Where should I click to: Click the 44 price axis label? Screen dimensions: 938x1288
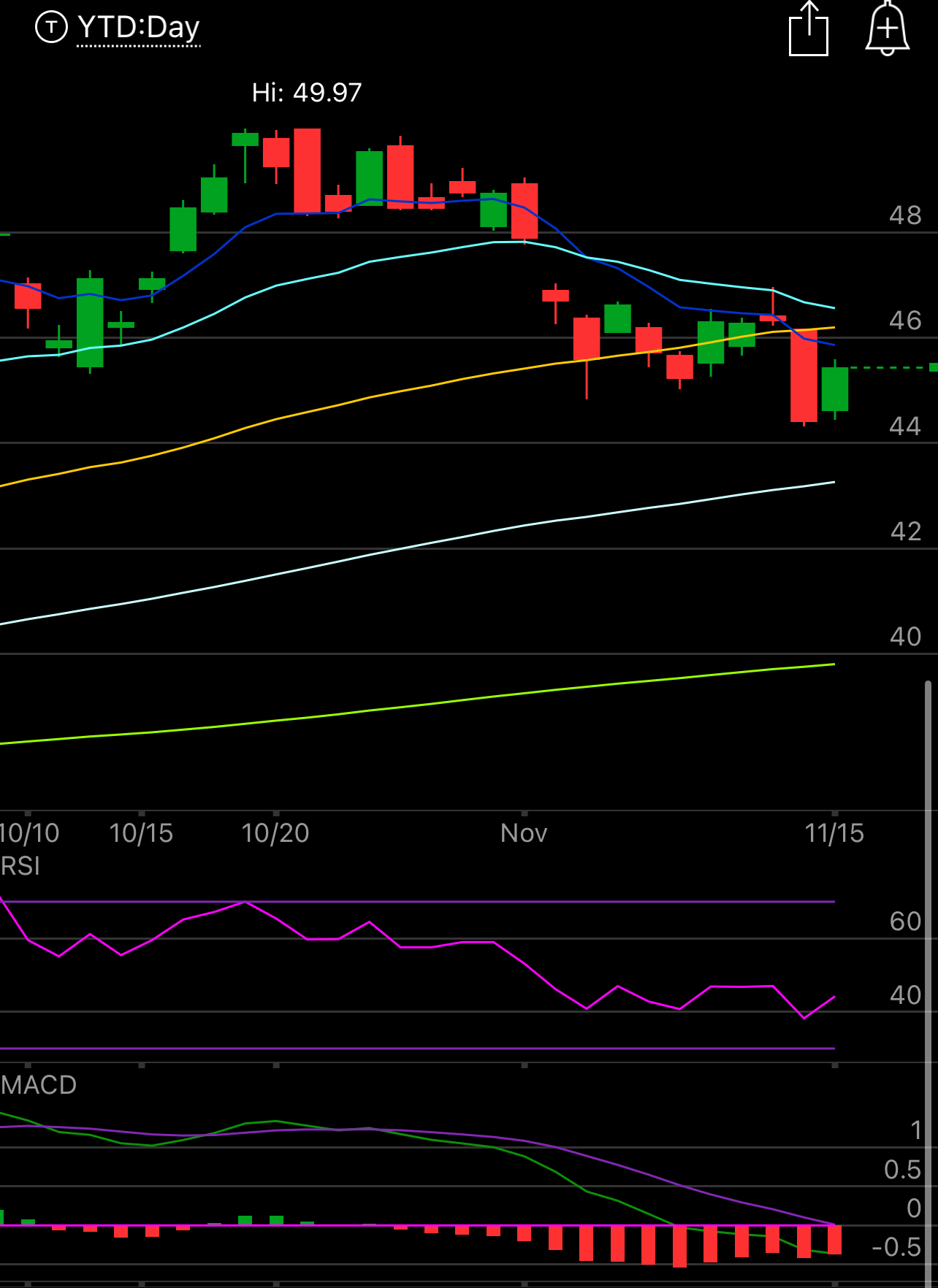(905, 426)
